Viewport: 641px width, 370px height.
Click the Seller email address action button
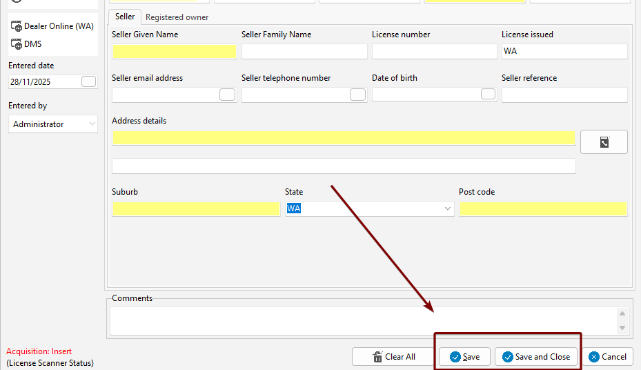point(227,95)
